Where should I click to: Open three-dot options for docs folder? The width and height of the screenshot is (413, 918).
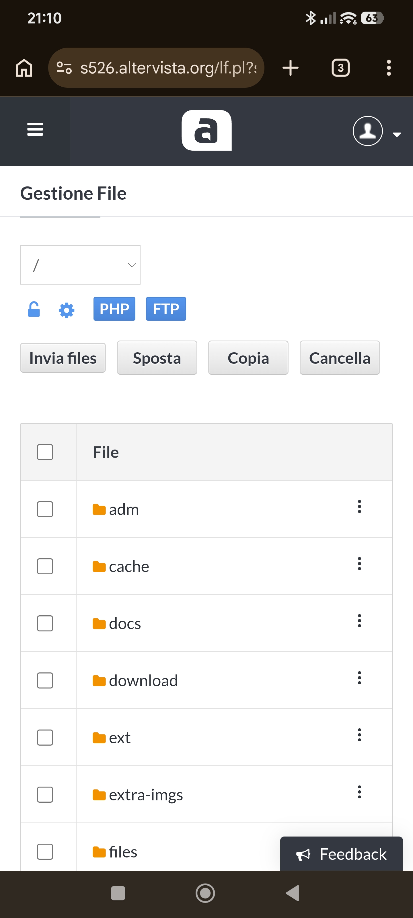tap(359, 621)
